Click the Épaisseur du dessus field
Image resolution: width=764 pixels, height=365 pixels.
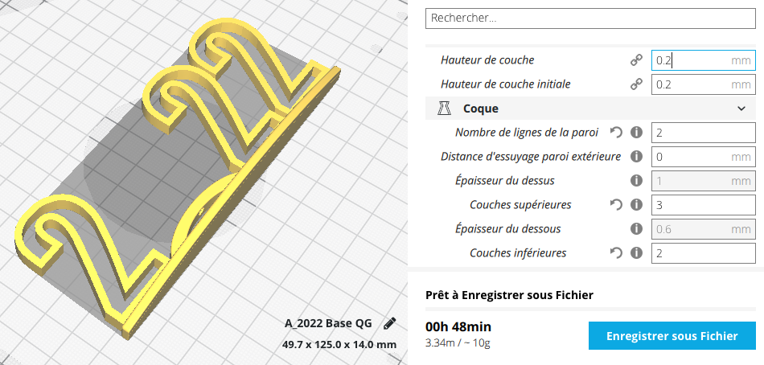click(x=703, y=181)
